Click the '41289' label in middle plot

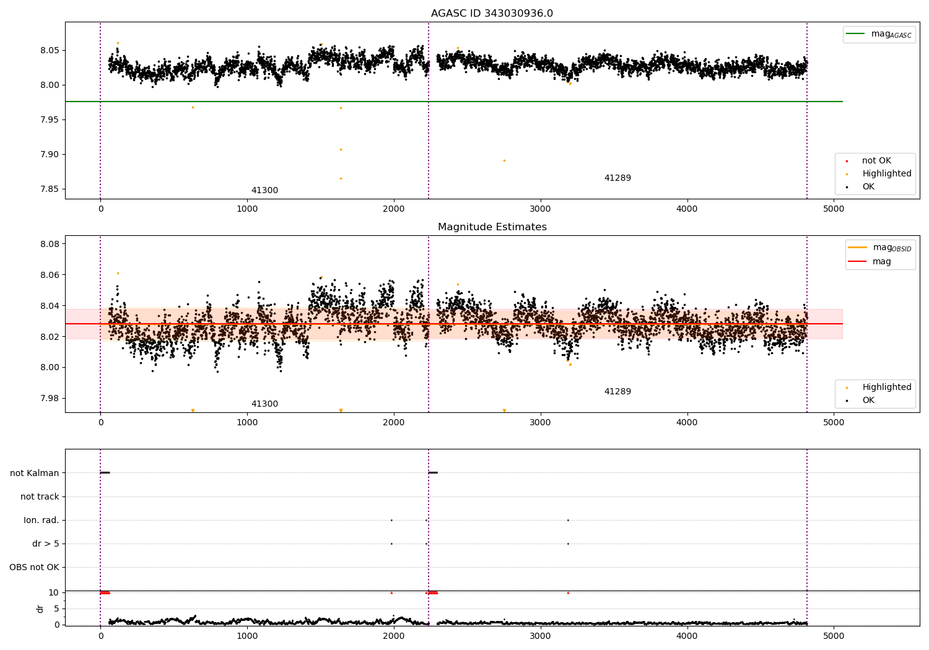[617, 392]
